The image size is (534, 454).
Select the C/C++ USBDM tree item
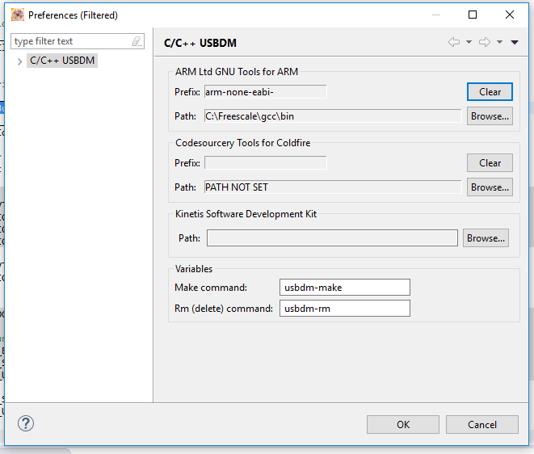[x=62, y=61]
